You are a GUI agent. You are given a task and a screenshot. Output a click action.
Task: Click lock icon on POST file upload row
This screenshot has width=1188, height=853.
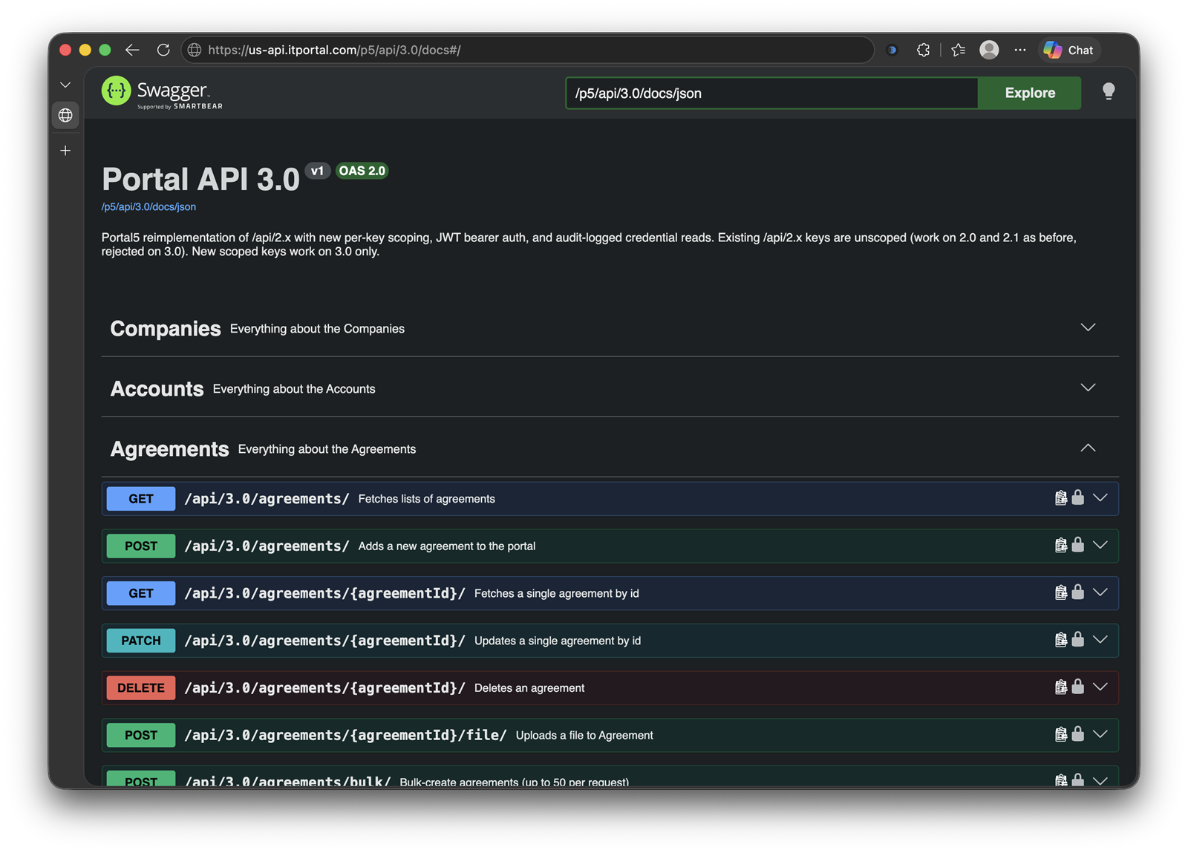click(x=1077, y=733)
